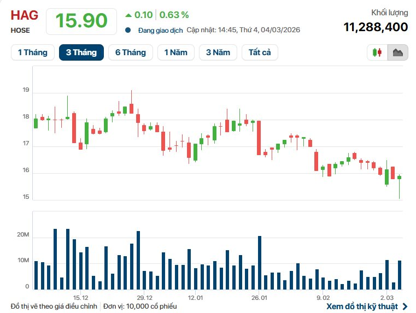
Task: Switch to candlestick chart view
Action: [377, 52]
